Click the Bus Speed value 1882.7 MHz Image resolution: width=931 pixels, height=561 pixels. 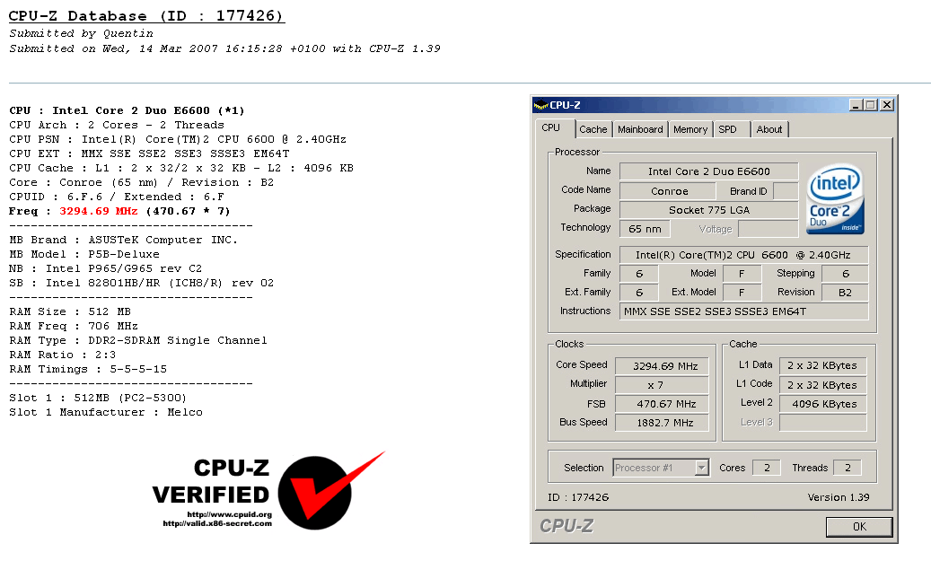[663, 424]
